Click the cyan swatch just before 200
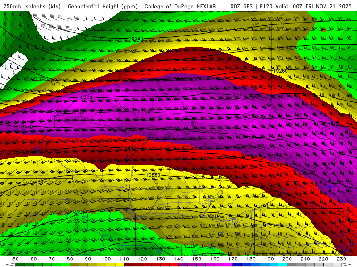 click(x=282, y=265)
